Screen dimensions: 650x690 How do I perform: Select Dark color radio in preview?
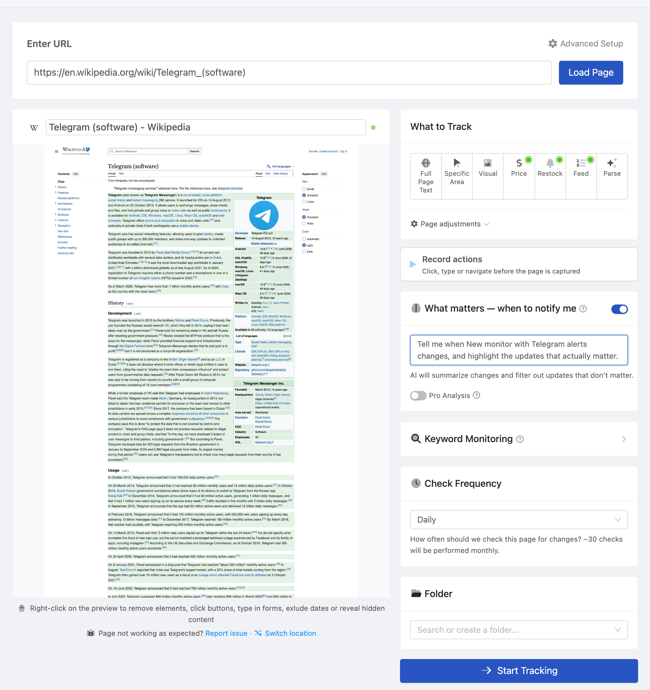click(x=304, y=252)
